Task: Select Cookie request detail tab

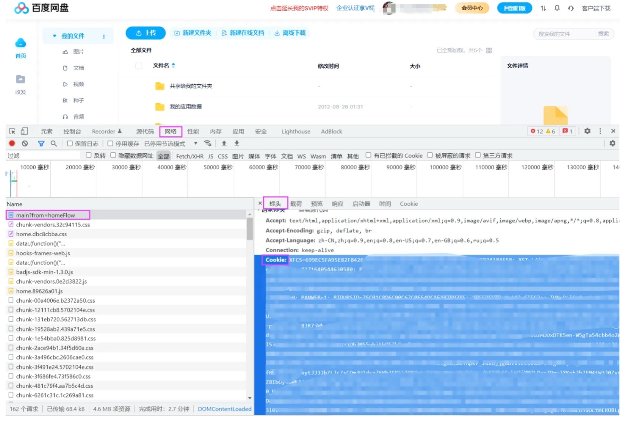Action: 409,204
